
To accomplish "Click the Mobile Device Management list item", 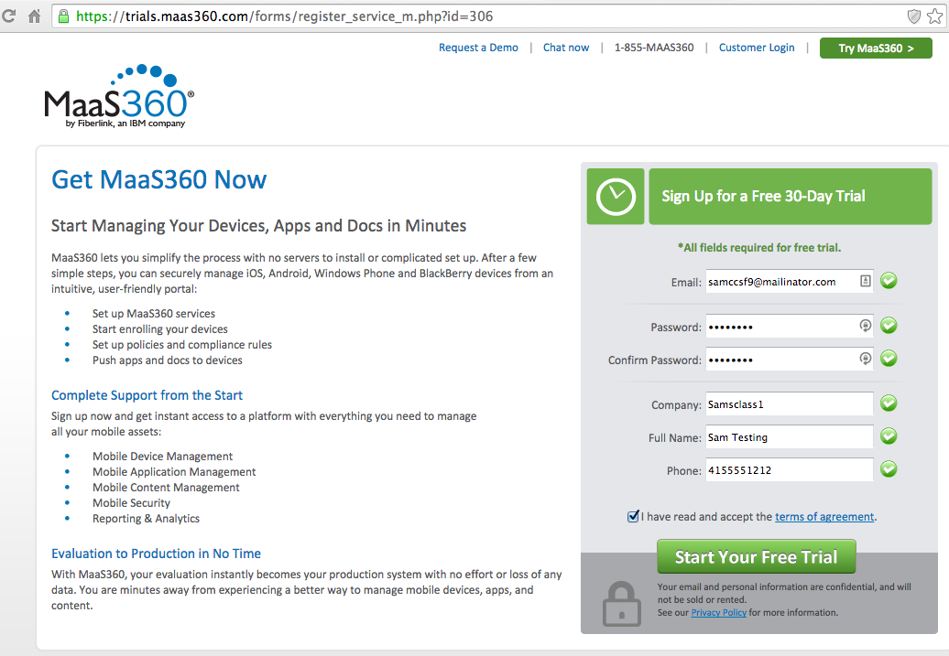I will [162, 457].
